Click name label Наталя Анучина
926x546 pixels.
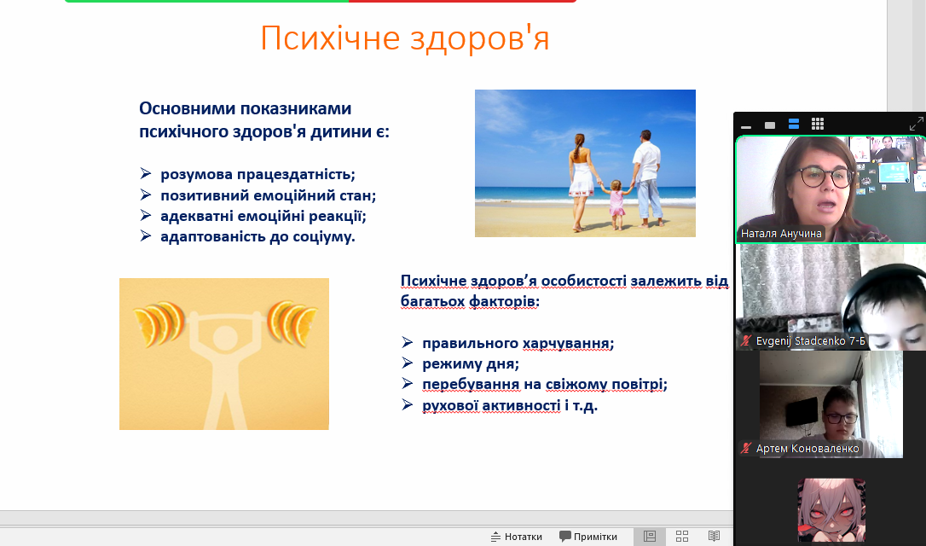(x=781, y=234)
